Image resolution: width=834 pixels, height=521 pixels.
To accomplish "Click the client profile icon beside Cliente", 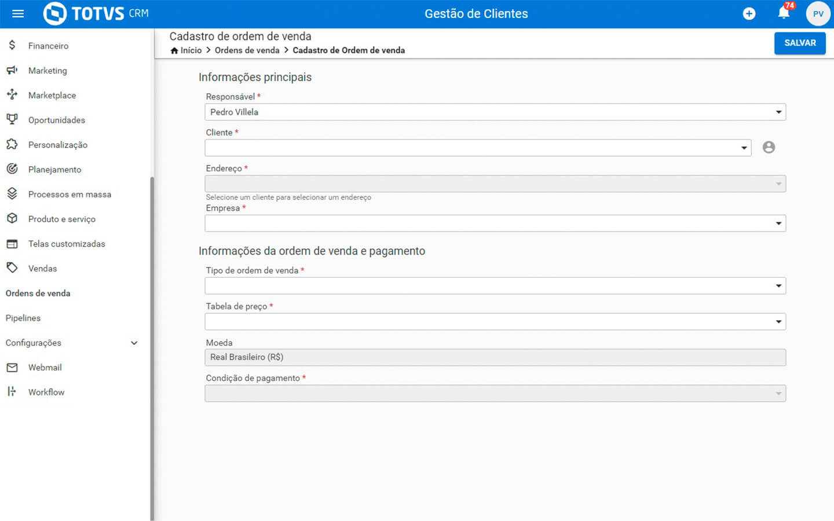I will (x=769, y=148).
